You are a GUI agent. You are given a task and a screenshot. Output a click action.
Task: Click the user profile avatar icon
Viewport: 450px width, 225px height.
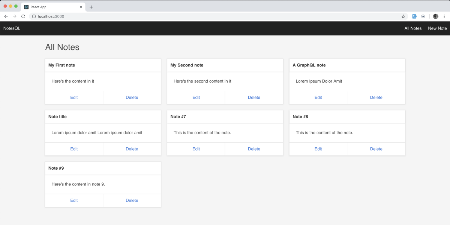435,16
